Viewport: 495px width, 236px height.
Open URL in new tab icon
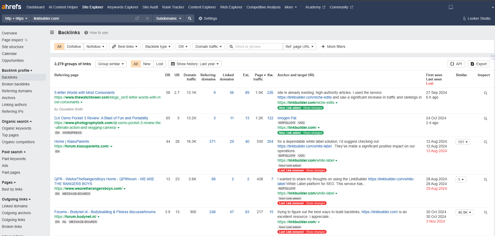pyautogui.click(x=137, y=18)
